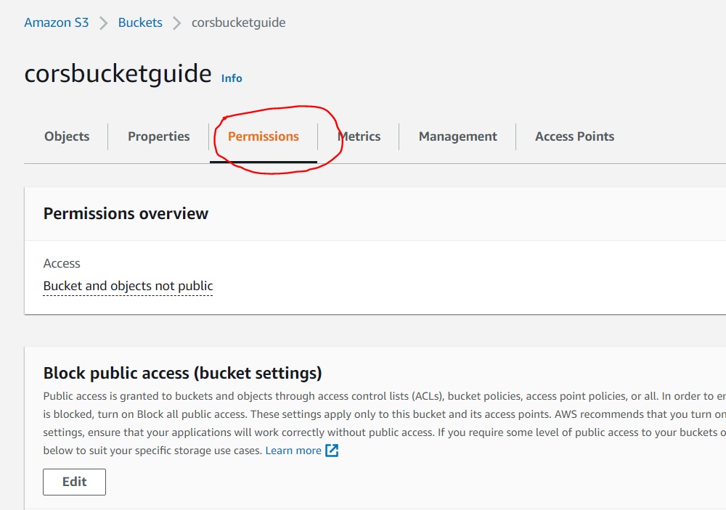Click the 'Bucket and objects not public' status
The image size is (726, 510).
click(128, 286)
